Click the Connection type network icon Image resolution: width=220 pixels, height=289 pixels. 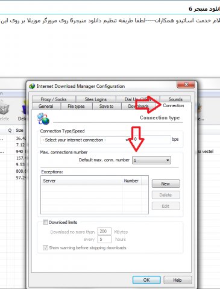point(43,119)
